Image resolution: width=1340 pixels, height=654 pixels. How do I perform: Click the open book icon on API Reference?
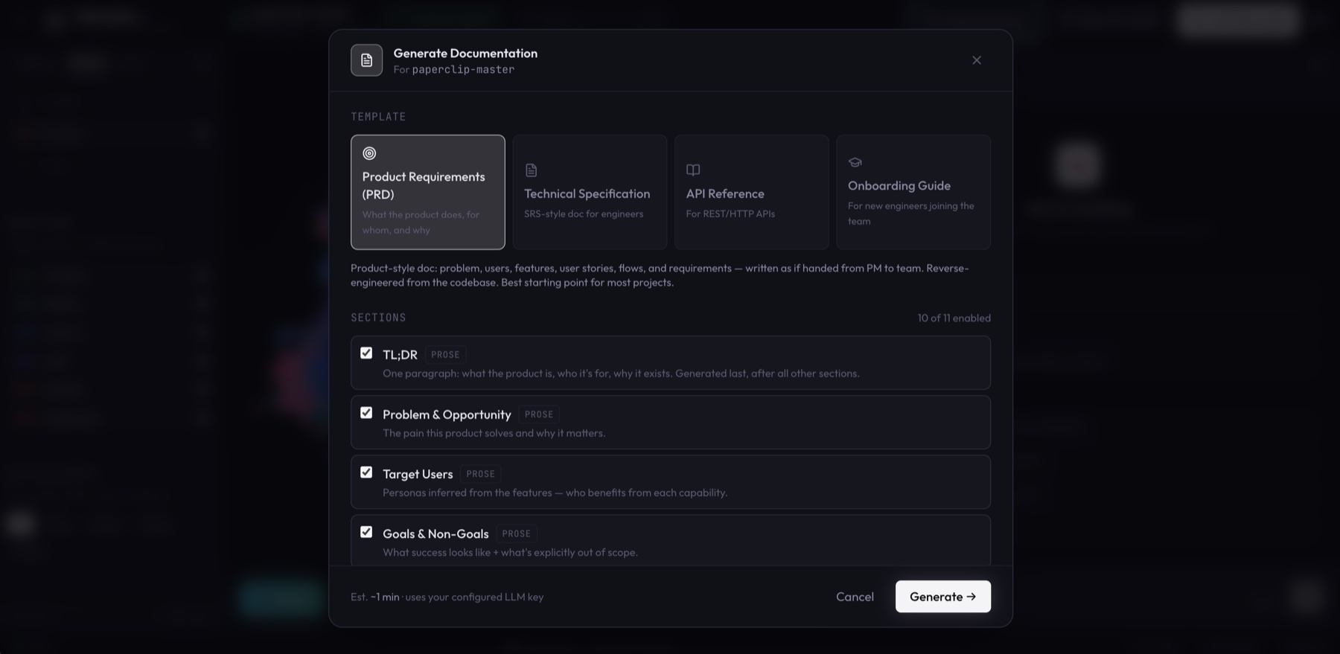click(x=693, y=170)
